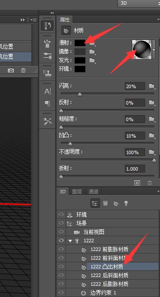Filter 3D panel by lights

coord(126,204)
